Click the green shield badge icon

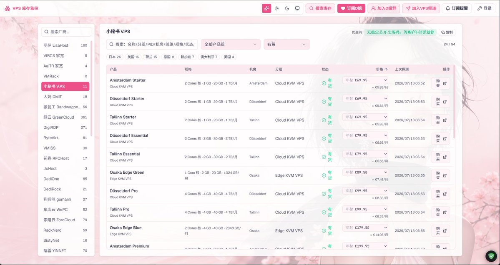pos(491,256)
